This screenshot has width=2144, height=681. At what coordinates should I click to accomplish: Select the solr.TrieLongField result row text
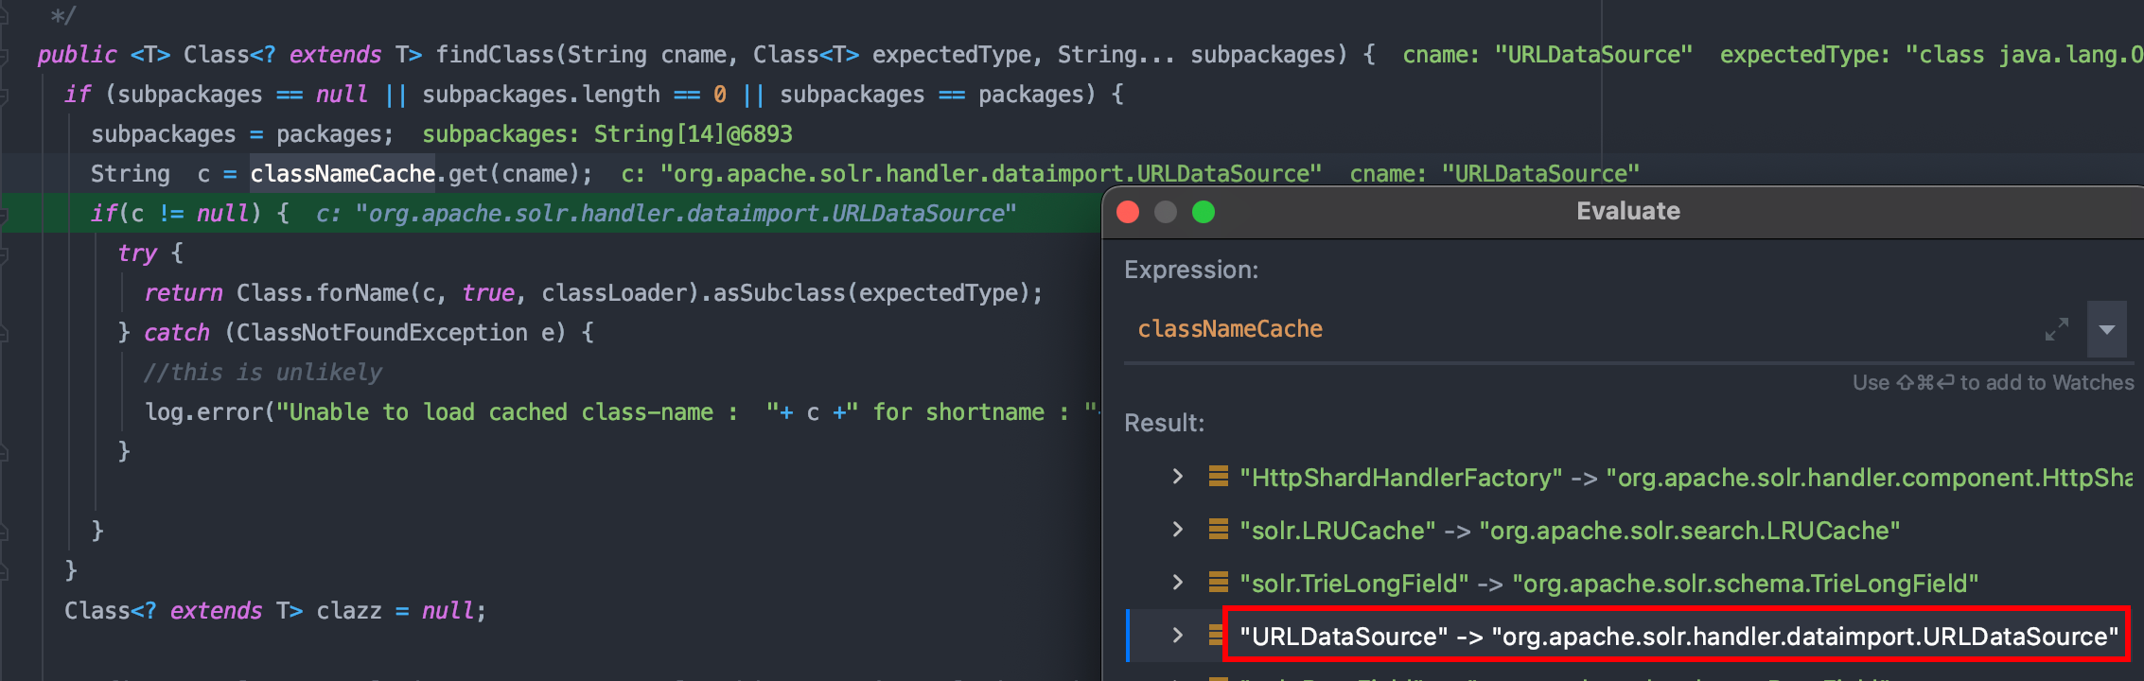pyautogui.click(x=1608, y=584)
